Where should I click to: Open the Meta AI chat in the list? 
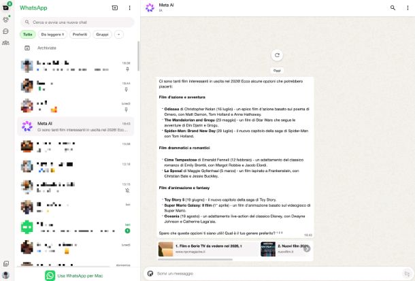(x=76, y=127)
